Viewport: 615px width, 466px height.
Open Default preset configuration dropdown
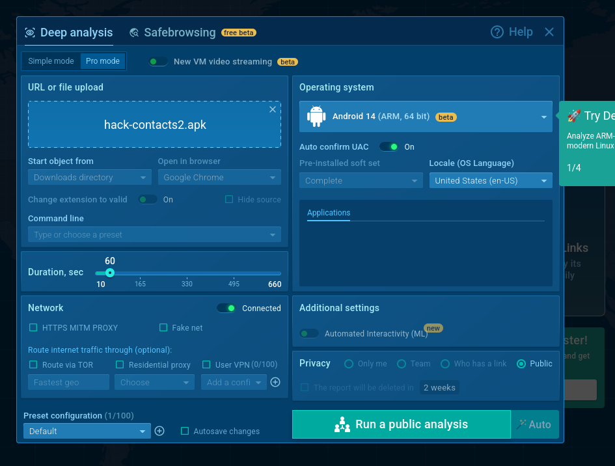[87, 431]
